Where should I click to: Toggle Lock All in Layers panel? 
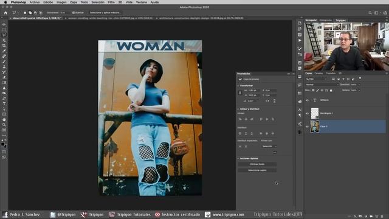331,91
